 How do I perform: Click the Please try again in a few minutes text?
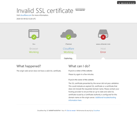coord(81,74)
